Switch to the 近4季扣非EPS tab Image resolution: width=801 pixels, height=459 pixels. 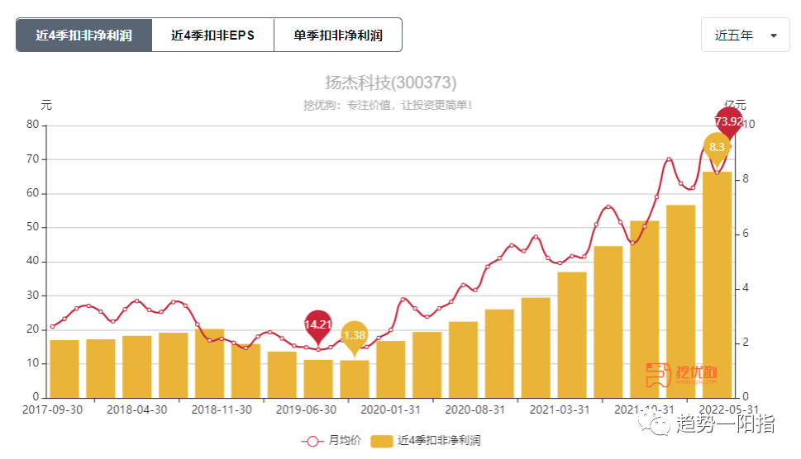coord(212,35)
